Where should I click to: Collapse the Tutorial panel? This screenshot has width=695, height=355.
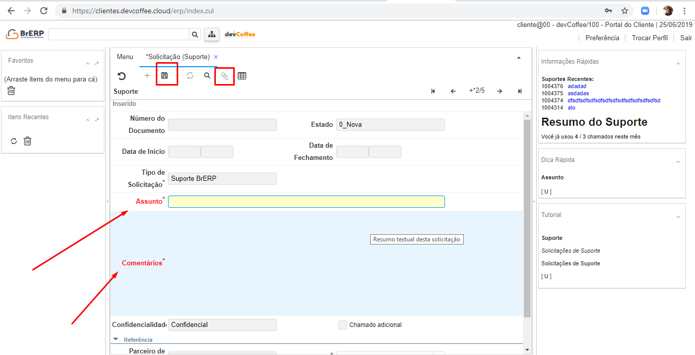678,217
